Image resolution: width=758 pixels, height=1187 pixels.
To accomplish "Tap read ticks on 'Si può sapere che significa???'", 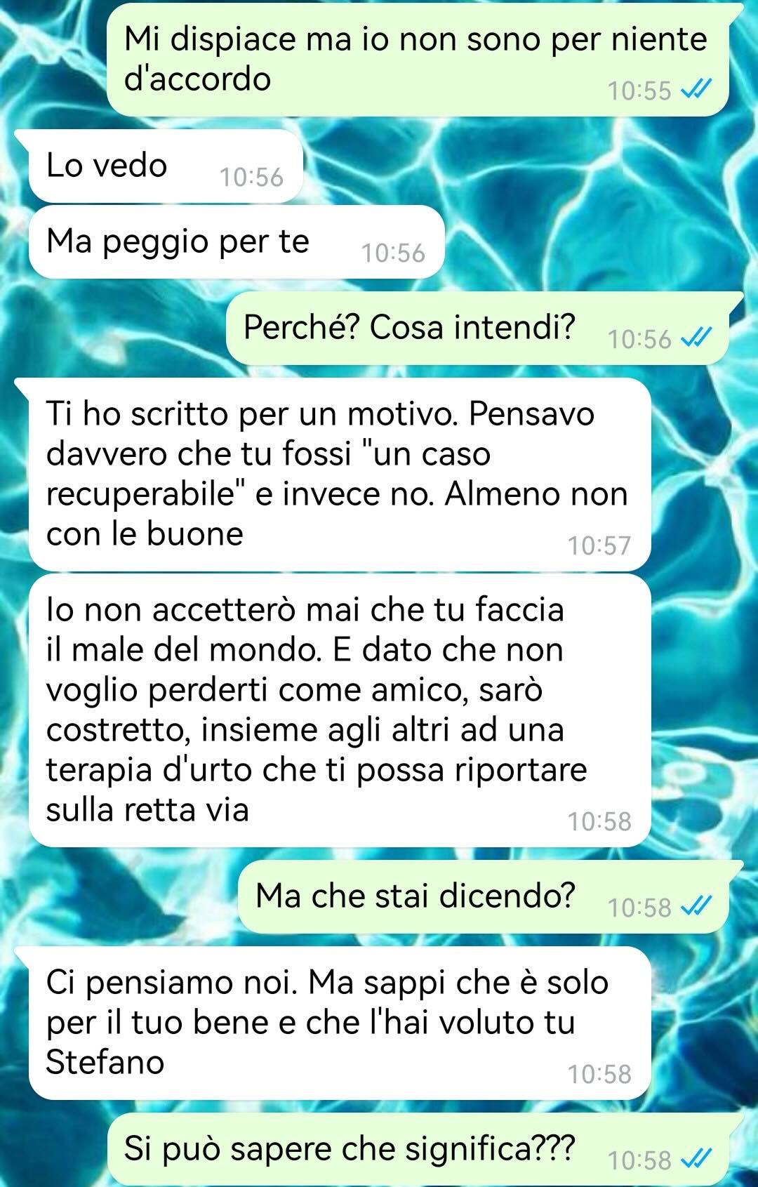I will (x=697, y=1160).
